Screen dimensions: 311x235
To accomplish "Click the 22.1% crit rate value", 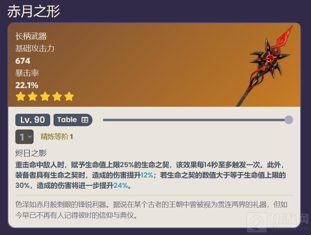I will pyautogui.click(x=27, y=85).
